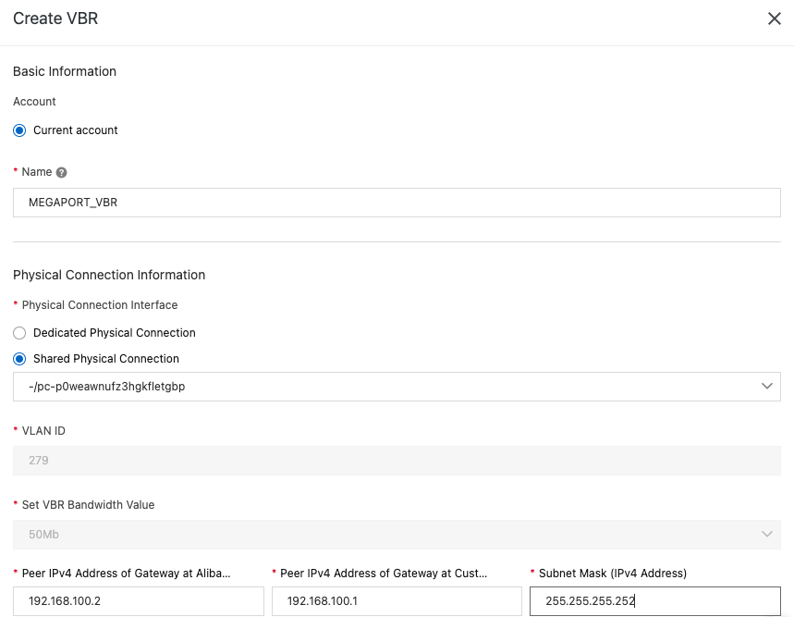Click the Basic Information section heading
Screen dimensions: 794x617
coord(65,71)
